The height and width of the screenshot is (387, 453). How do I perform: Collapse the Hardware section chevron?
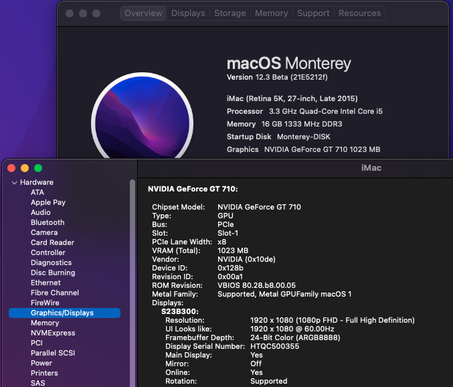point(15,183)
